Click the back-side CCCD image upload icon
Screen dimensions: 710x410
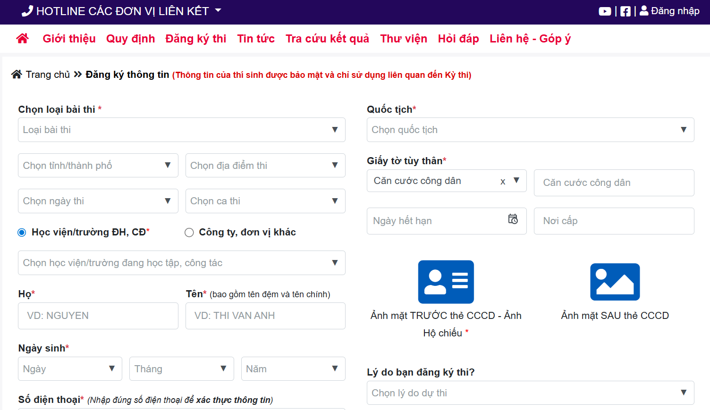point(615,282)
